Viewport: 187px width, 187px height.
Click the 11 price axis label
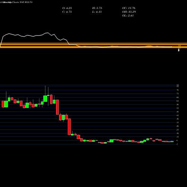tap(178, 137)
